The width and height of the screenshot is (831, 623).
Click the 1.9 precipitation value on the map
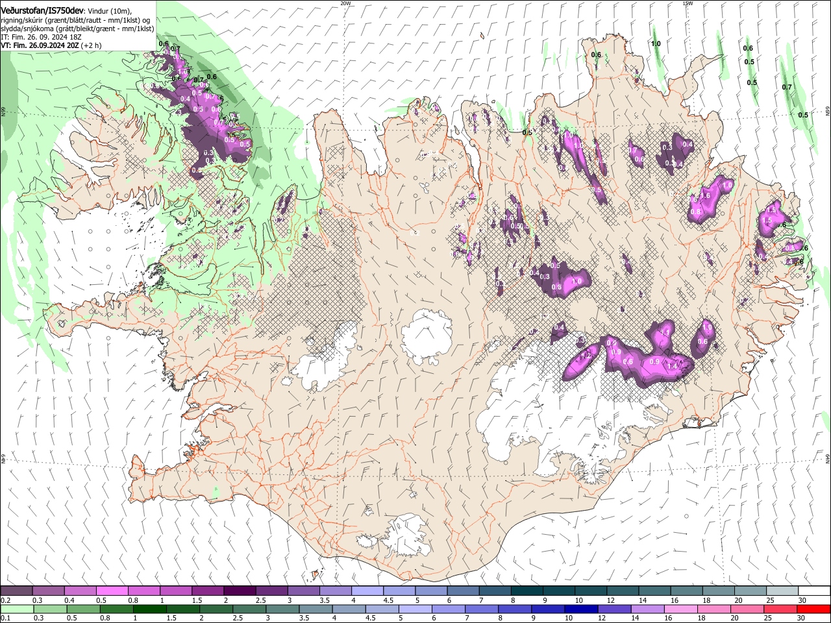coord(772,210)
